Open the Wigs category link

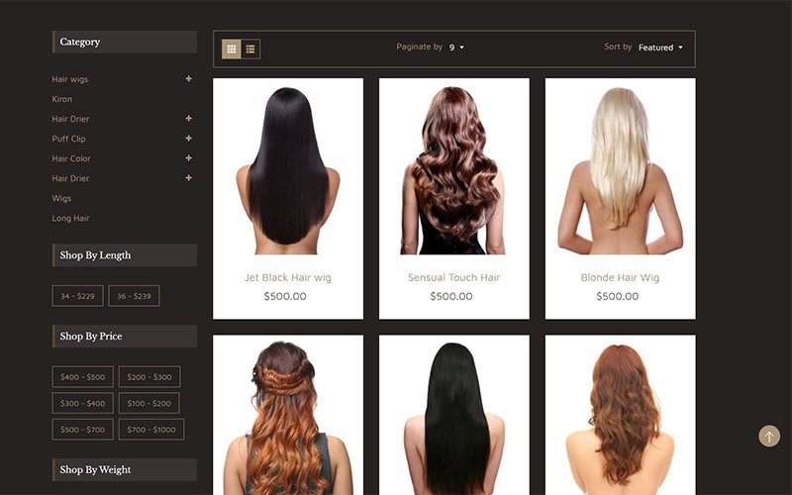(x=61, y=198)
